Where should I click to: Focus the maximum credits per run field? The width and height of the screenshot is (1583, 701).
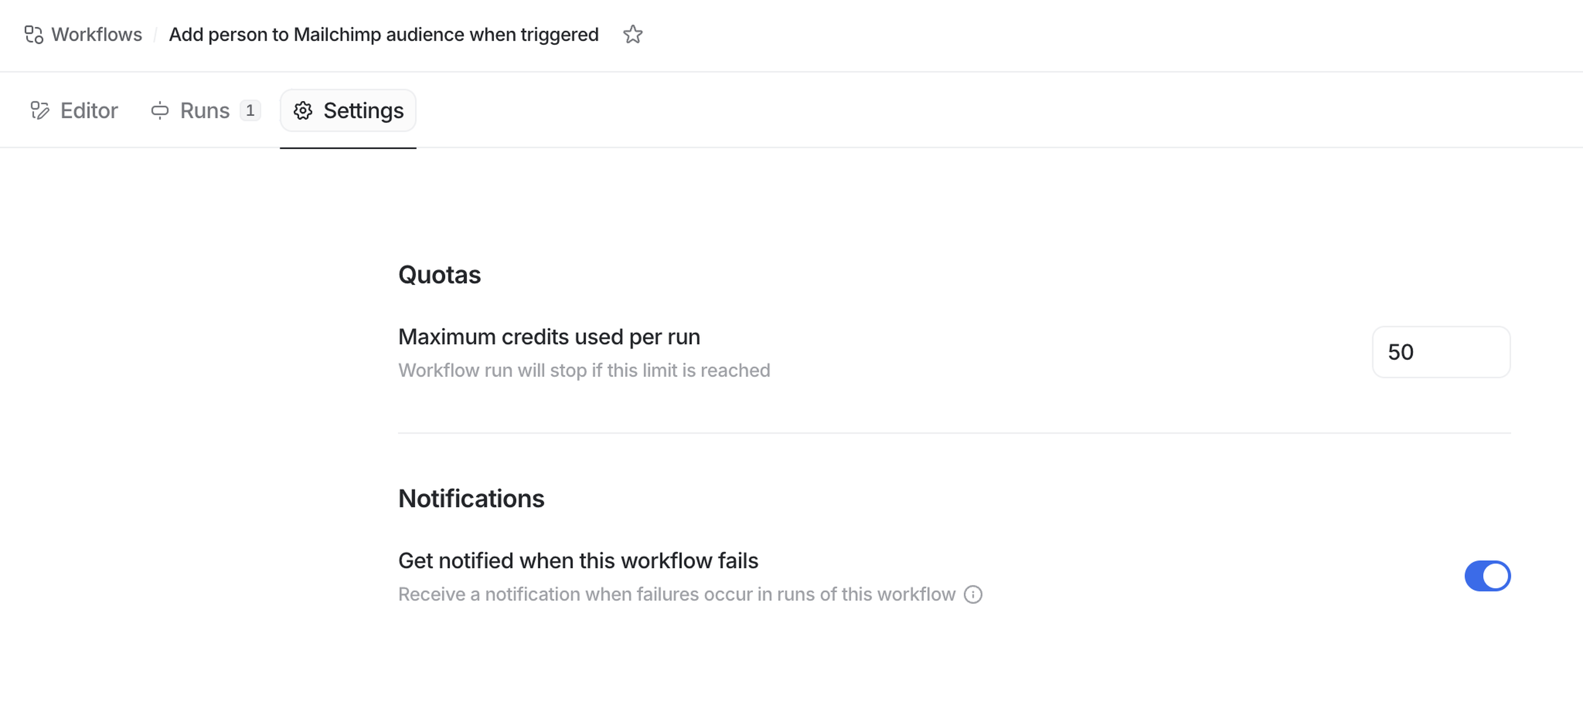[x=1440, y=352]
